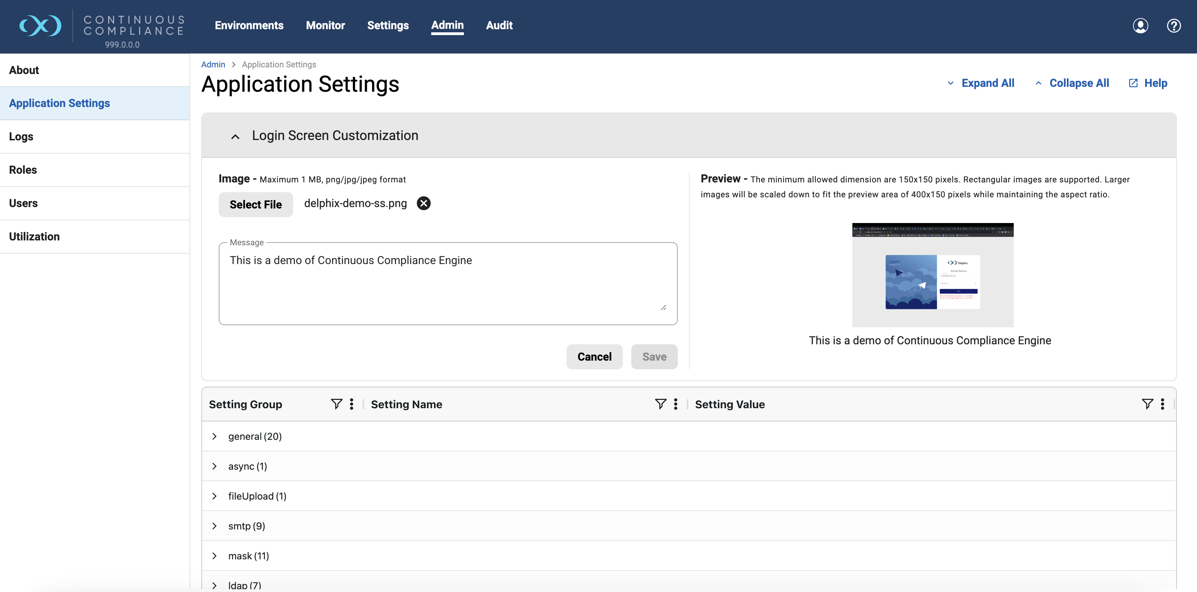Remove the selected delphix-demo-ss.png file

tap(423, 203)
